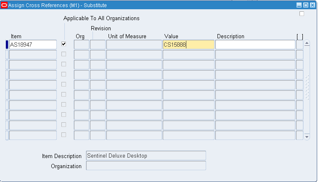Click the Oracle icon in the title bar
The width and height of the screenshot is (318, 182).
4,5
